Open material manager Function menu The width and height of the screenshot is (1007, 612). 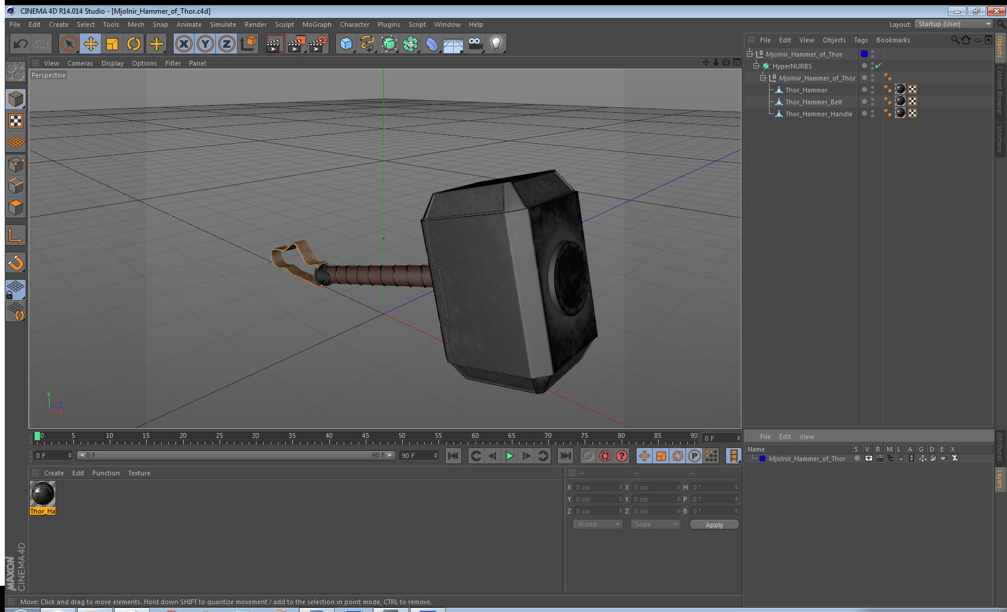pos(106,473)
